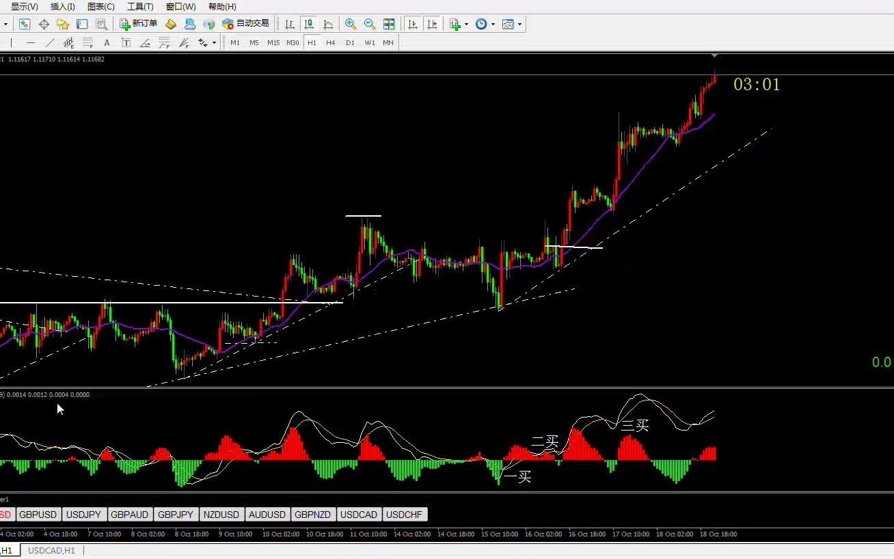Screen dimensions: 894x559
Task: Show the Terminal panel icon
Action: tap(82, 24)
